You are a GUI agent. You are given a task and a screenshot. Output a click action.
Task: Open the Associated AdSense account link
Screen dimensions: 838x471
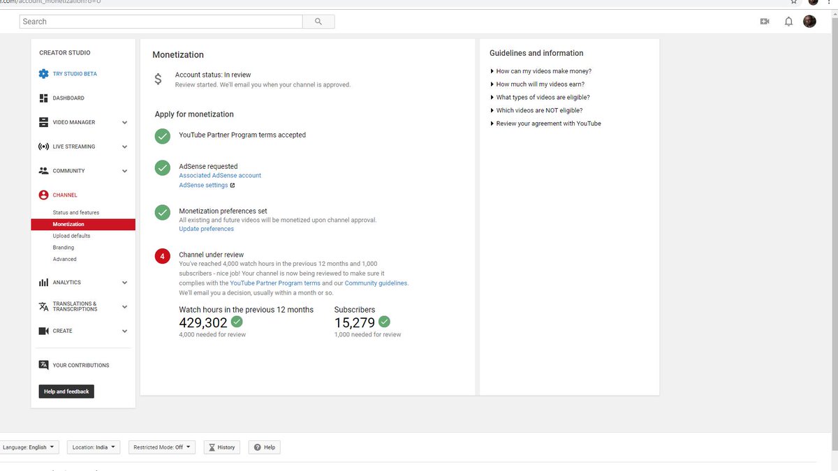220,176
